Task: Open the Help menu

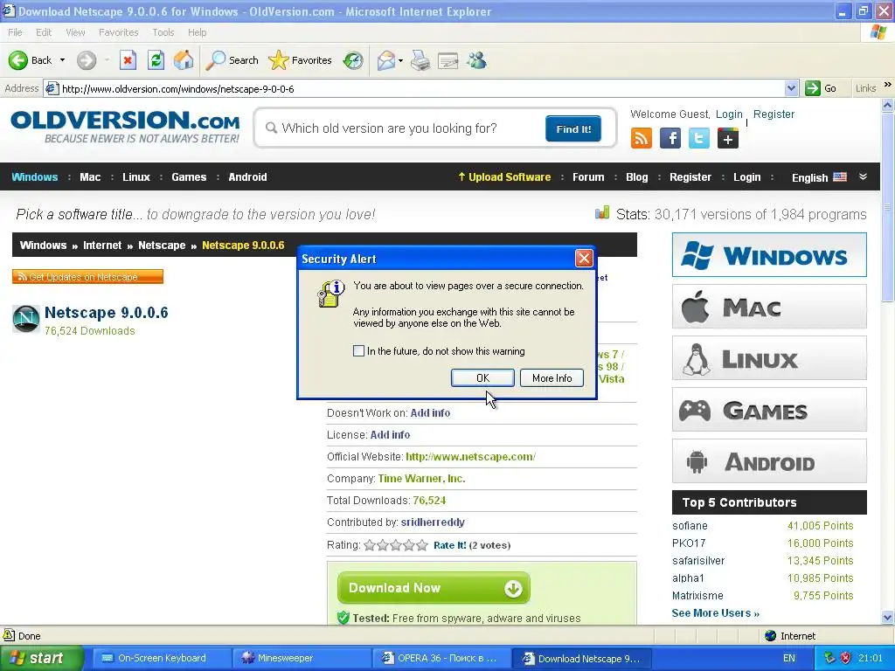Action: (x=197, y=32)
